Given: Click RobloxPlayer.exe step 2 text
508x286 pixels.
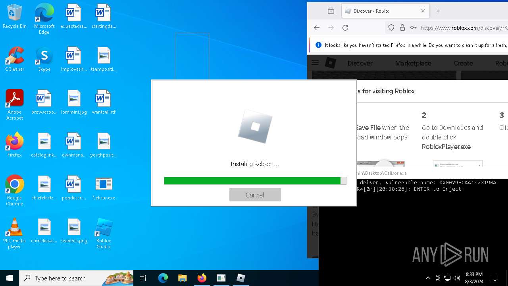Looking at the screenshot, I should (446, 147).
